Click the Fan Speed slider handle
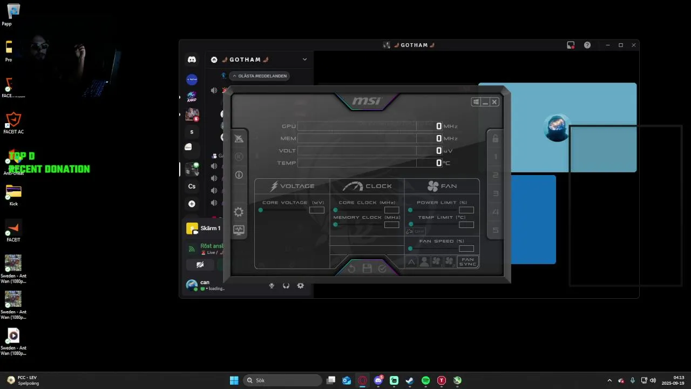Viewport: 691px width, 389px height. [410, 249]
